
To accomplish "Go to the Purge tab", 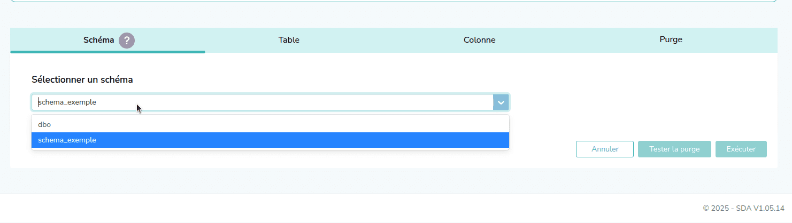I will pos(671,40).
